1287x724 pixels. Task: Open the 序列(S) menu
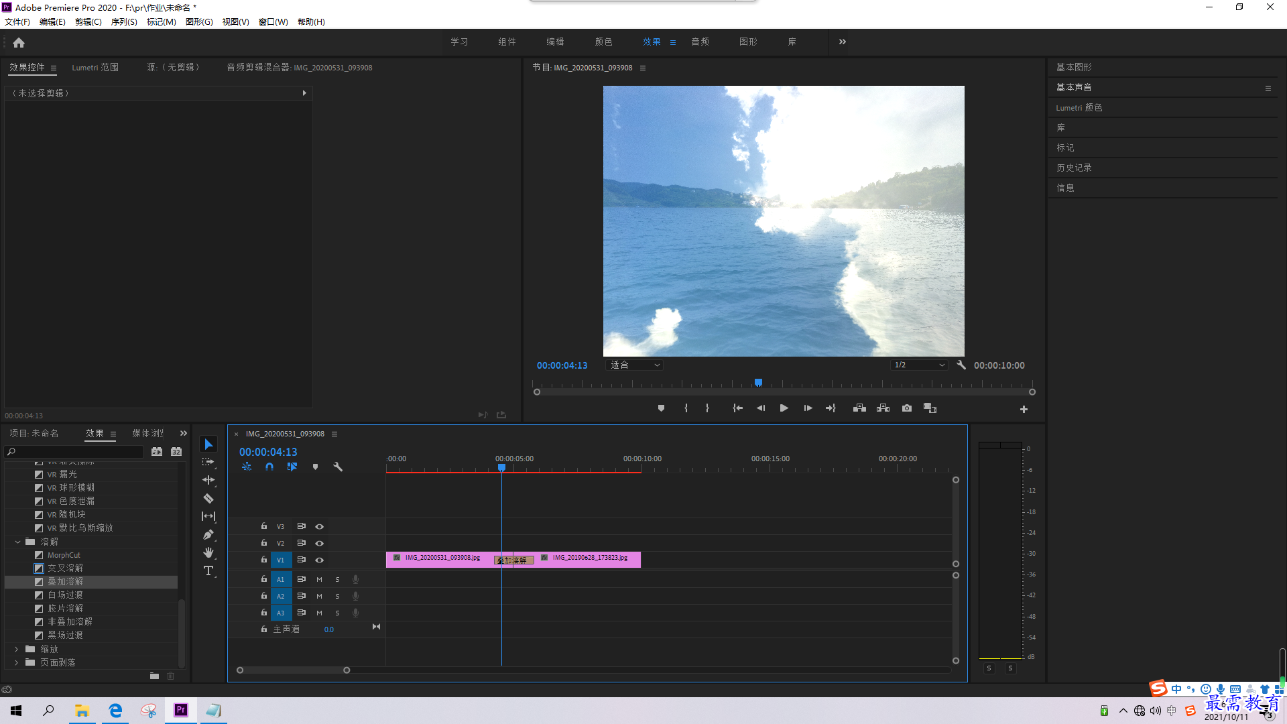coord(124,22)
